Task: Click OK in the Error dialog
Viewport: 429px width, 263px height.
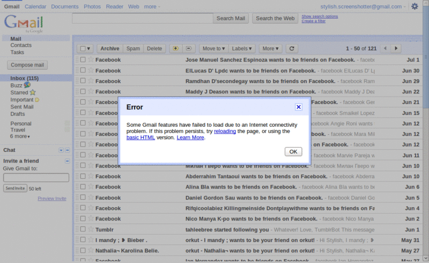Action: (x=293, y=151)
